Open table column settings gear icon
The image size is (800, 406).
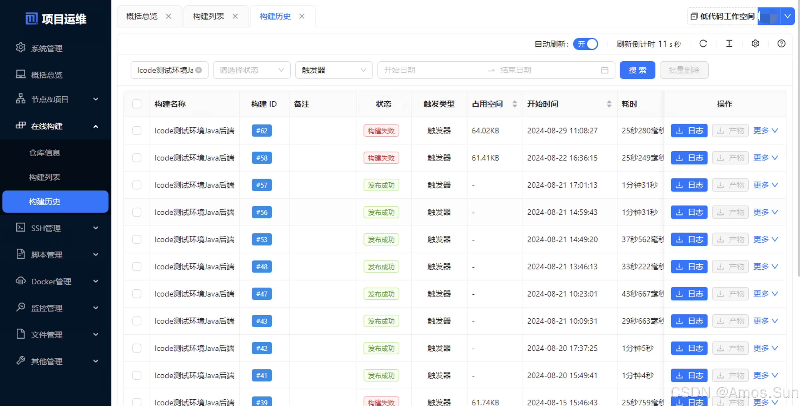(755, 44)
